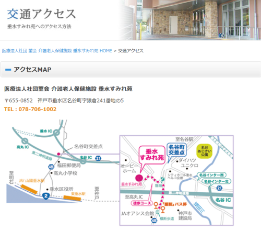Click the ユニクロ label on detail map
The image size is (261, 230).
point(189,166)
